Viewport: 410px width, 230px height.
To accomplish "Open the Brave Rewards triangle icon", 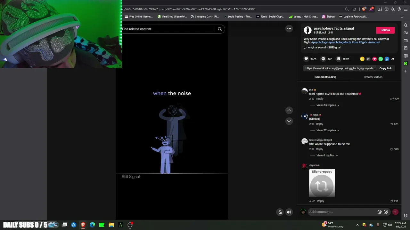I will pos(372,9).
